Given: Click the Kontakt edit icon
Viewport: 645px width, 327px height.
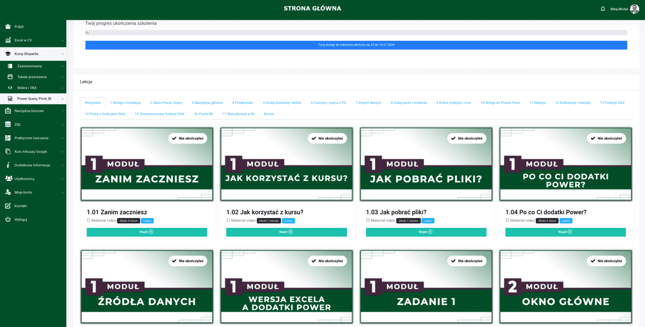Looking at the screenshot, I should coord(8,206).
